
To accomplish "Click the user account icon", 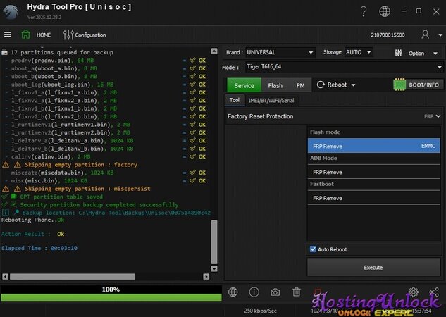I will [x=425, y=35].
